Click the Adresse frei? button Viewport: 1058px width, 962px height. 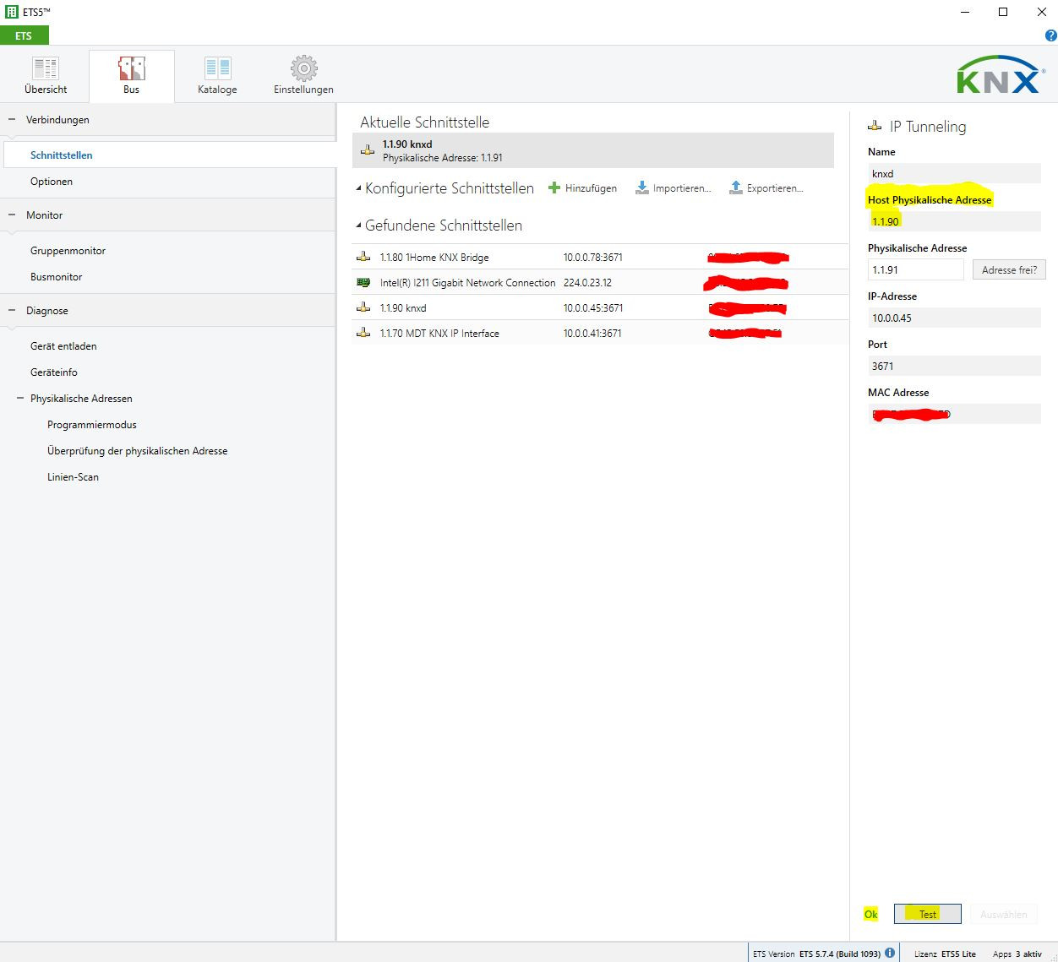click(1009, 269)
